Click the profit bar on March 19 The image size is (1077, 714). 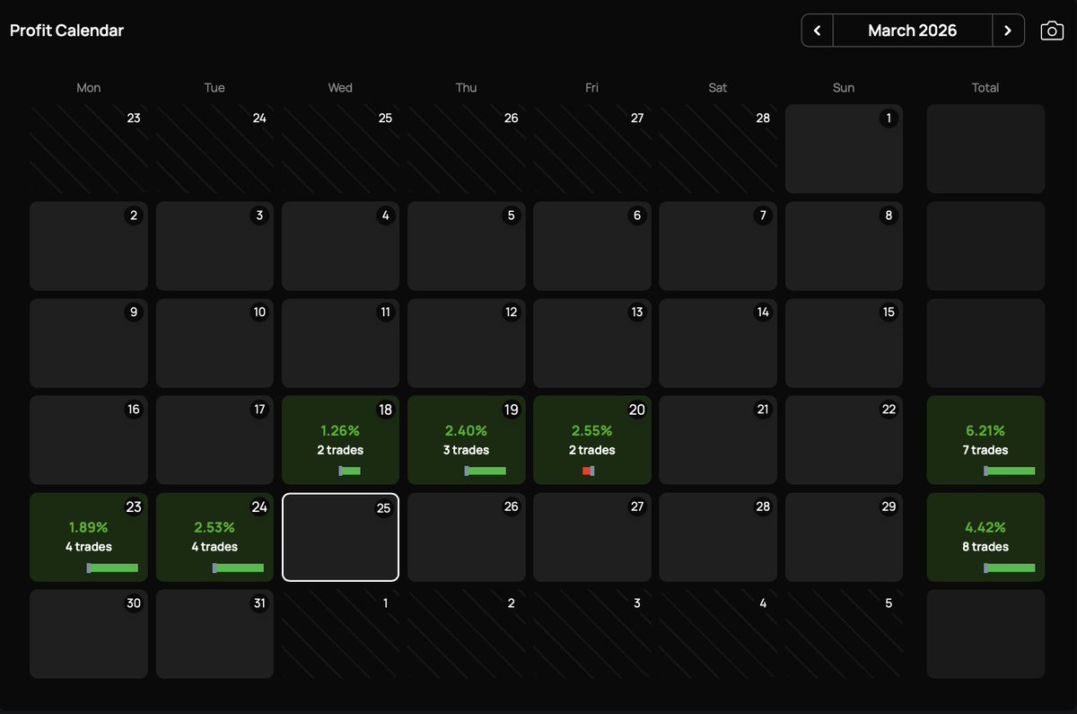485,471
